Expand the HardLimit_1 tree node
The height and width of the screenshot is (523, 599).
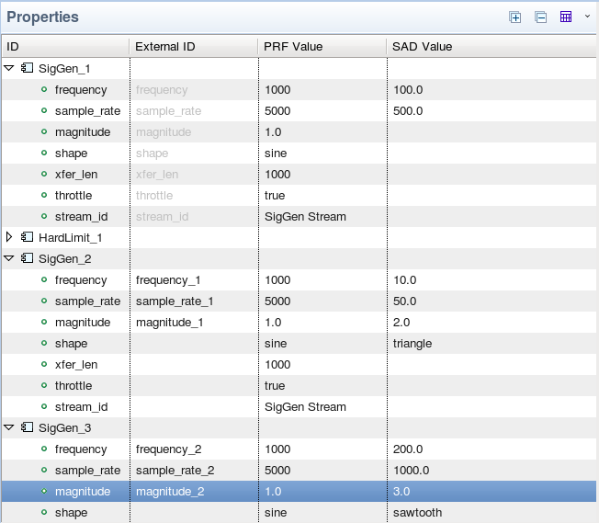coord(9,237)
